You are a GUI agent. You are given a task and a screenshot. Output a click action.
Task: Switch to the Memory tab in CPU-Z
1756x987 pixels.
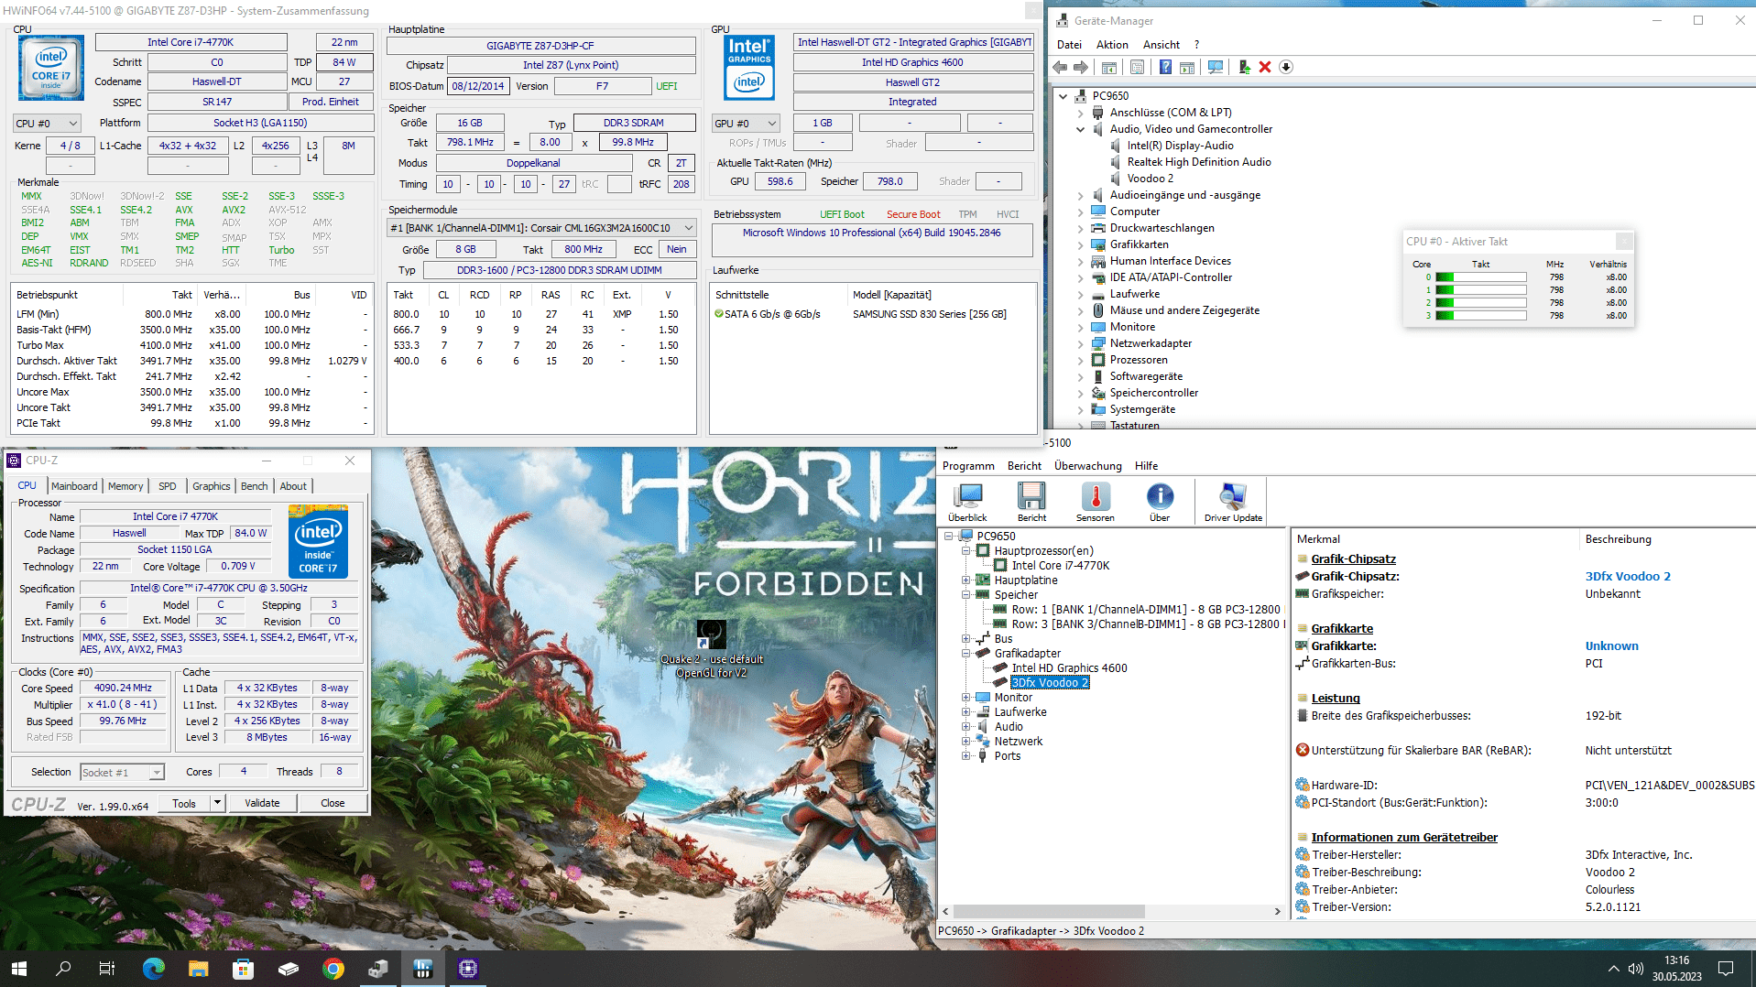coord(125,486)
